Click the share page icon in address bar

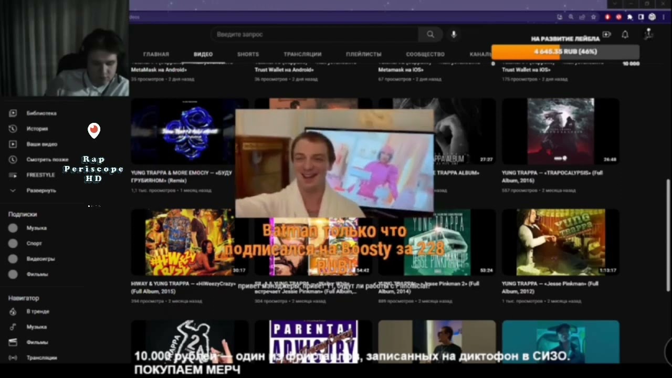(582, 17)
